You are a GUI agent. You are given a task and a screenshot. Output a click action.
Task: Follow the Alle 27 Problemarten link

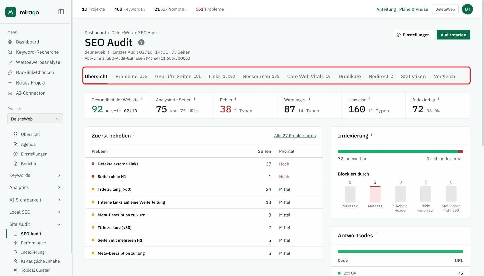point(295,136)
